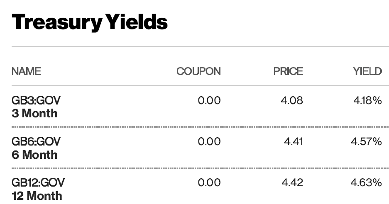Click the Treasury Yields heading
This screenshot has height=204, width=389.
pos(90,22)
